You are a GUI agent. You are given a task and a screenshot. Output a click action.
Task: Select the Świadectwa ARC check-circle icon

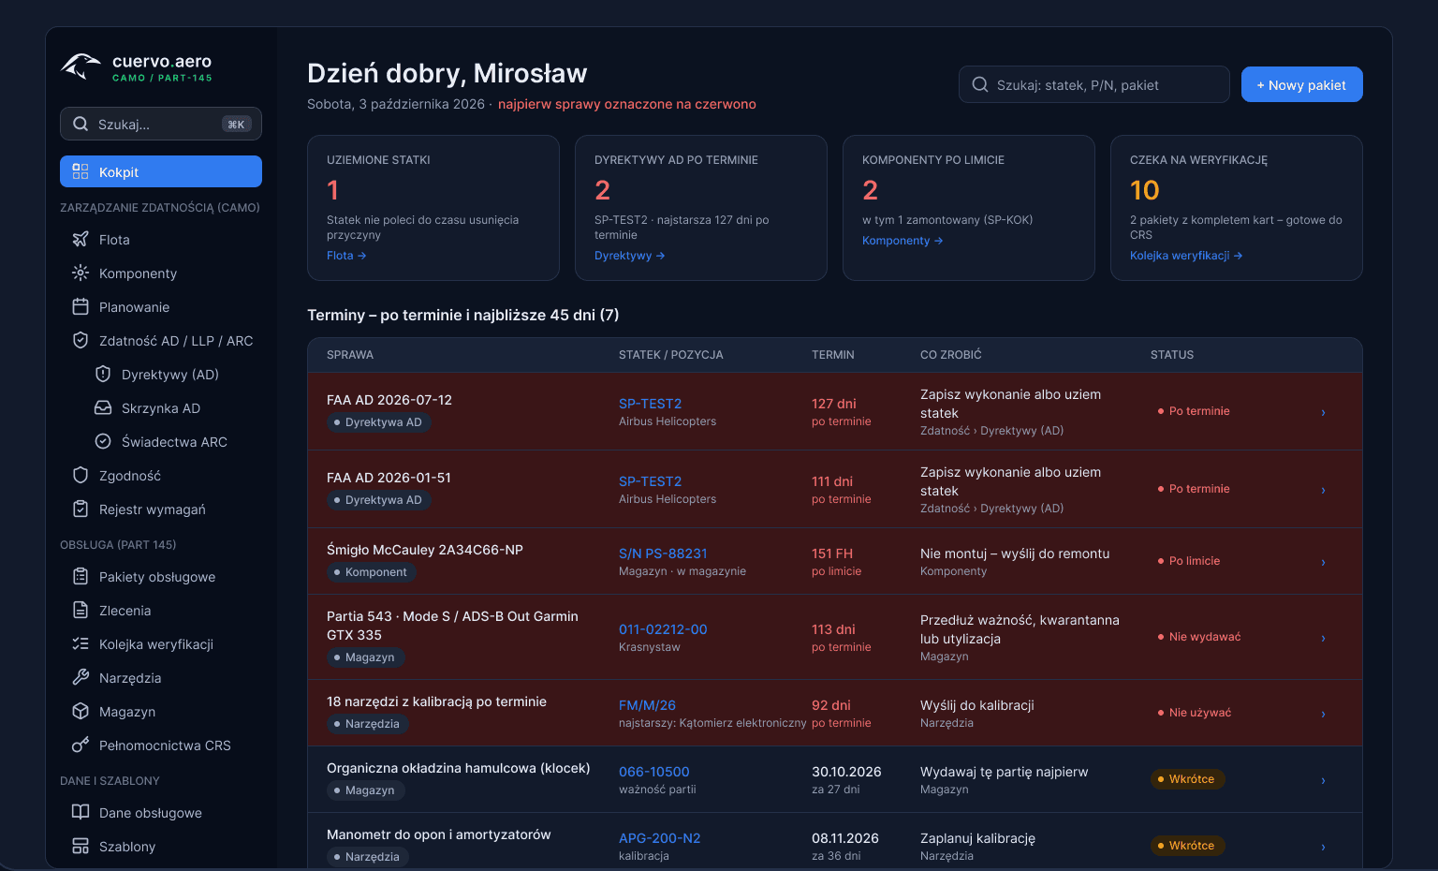coord(103,442)
